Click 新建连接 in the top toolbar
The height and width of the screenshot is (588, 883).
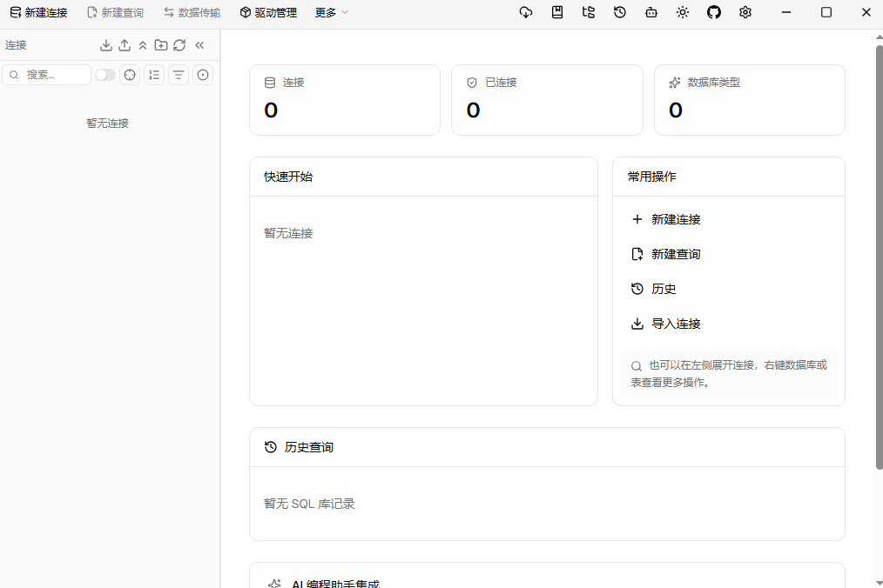[39, 12]
